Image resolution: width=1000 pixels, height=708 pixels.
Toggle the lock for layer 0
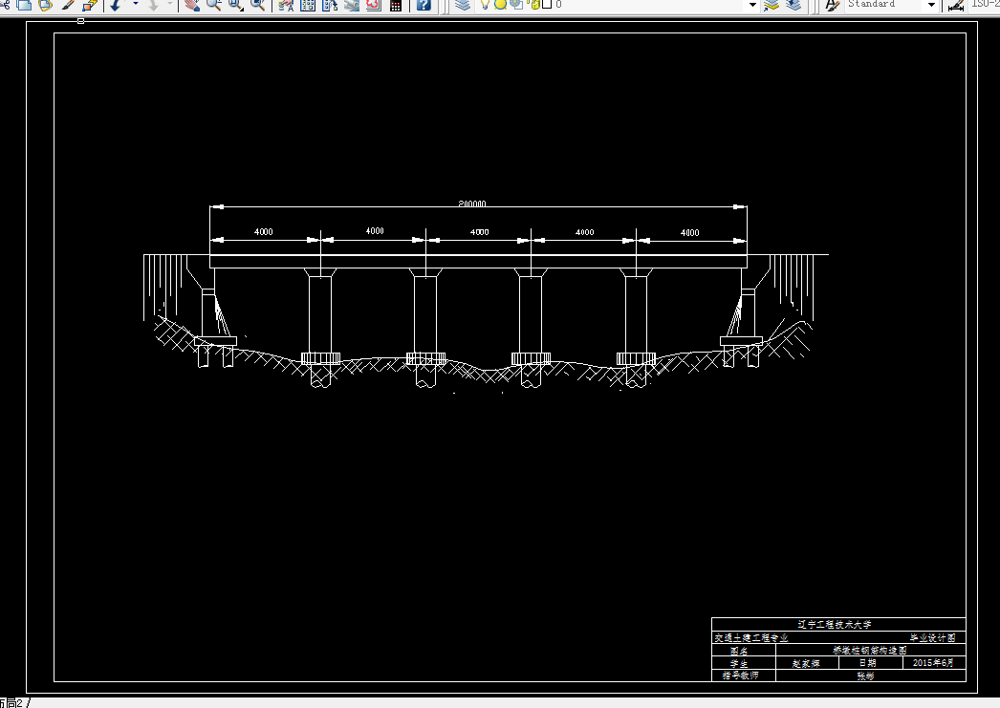coord(533,5)
